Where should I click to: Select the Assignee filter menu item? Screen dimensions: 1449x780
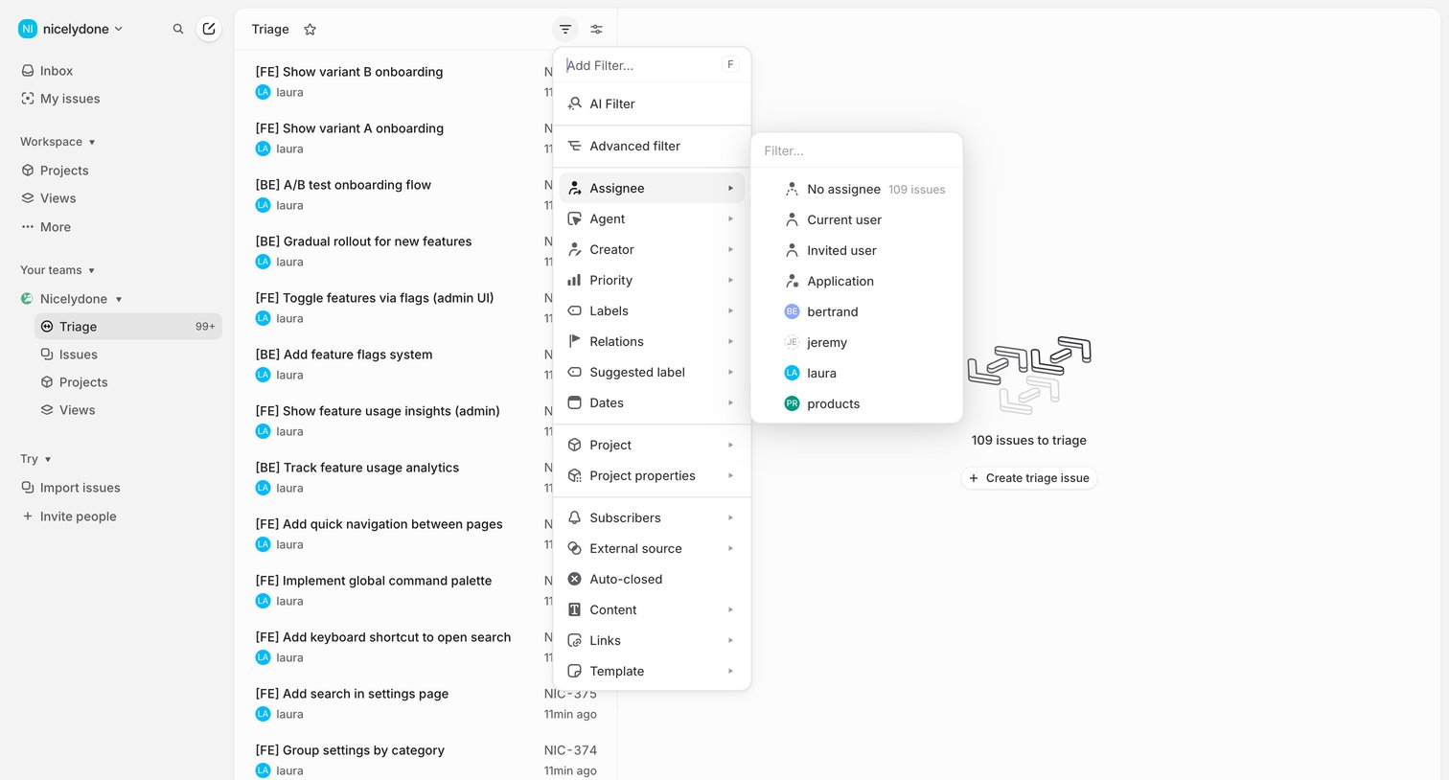click(x=652, y=188)
